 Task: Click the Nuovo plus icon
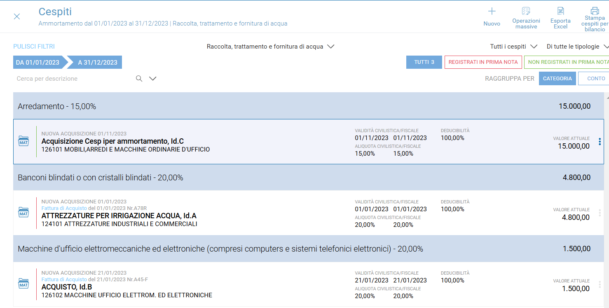[492, 11]
